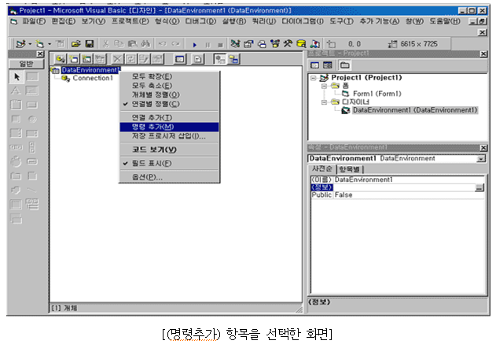Click the Open Project folder icon
The image size is (496, 348).
coord(76,44)
